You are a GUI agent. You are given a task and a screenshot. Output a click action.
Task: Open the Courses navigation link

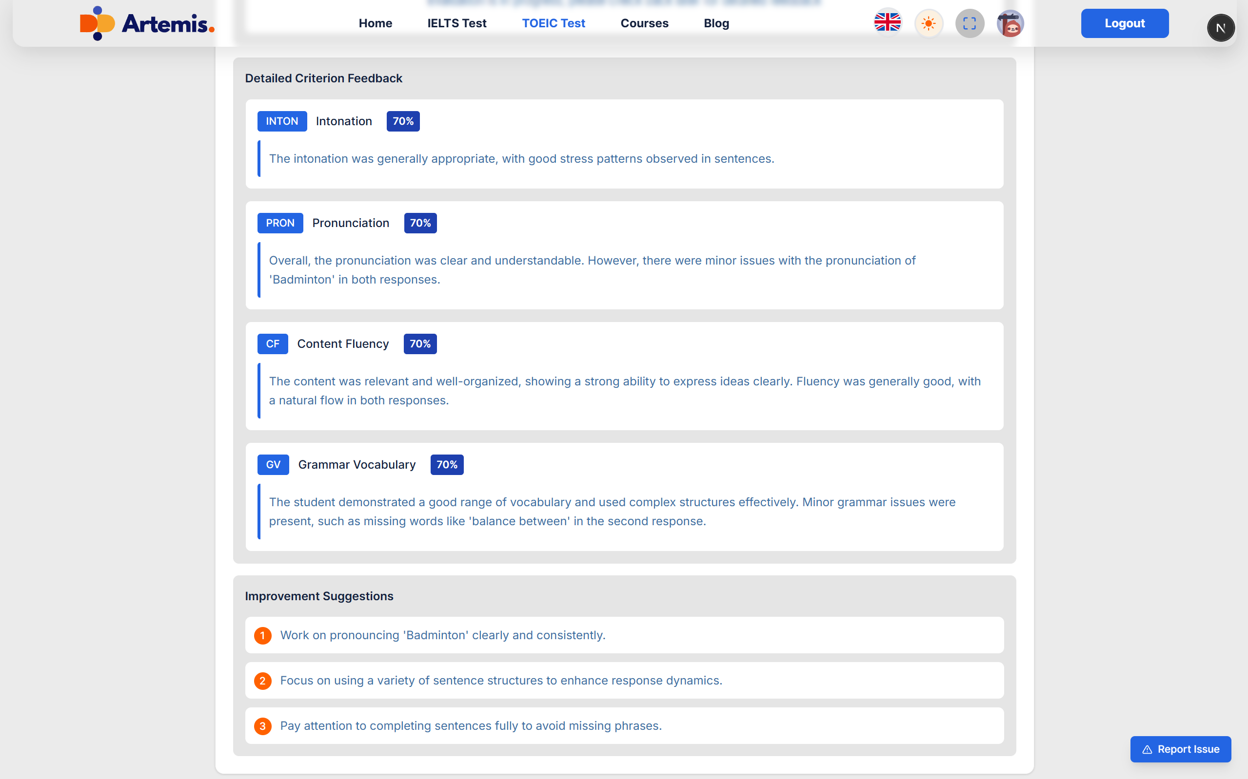click(x=644, y=23)
